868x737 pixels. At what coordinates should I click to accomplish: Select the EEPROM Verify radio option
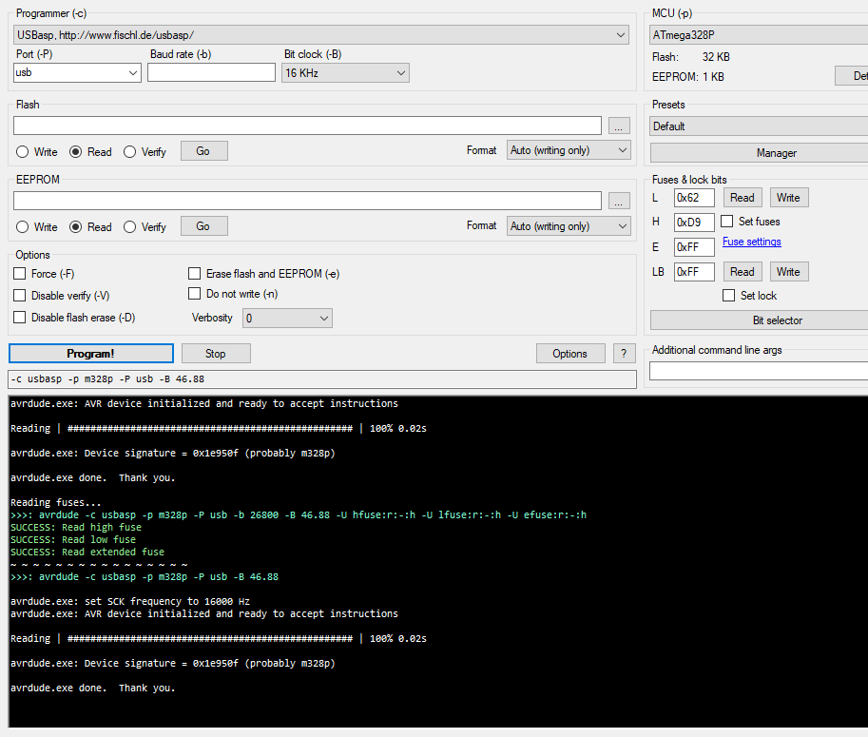130,227
